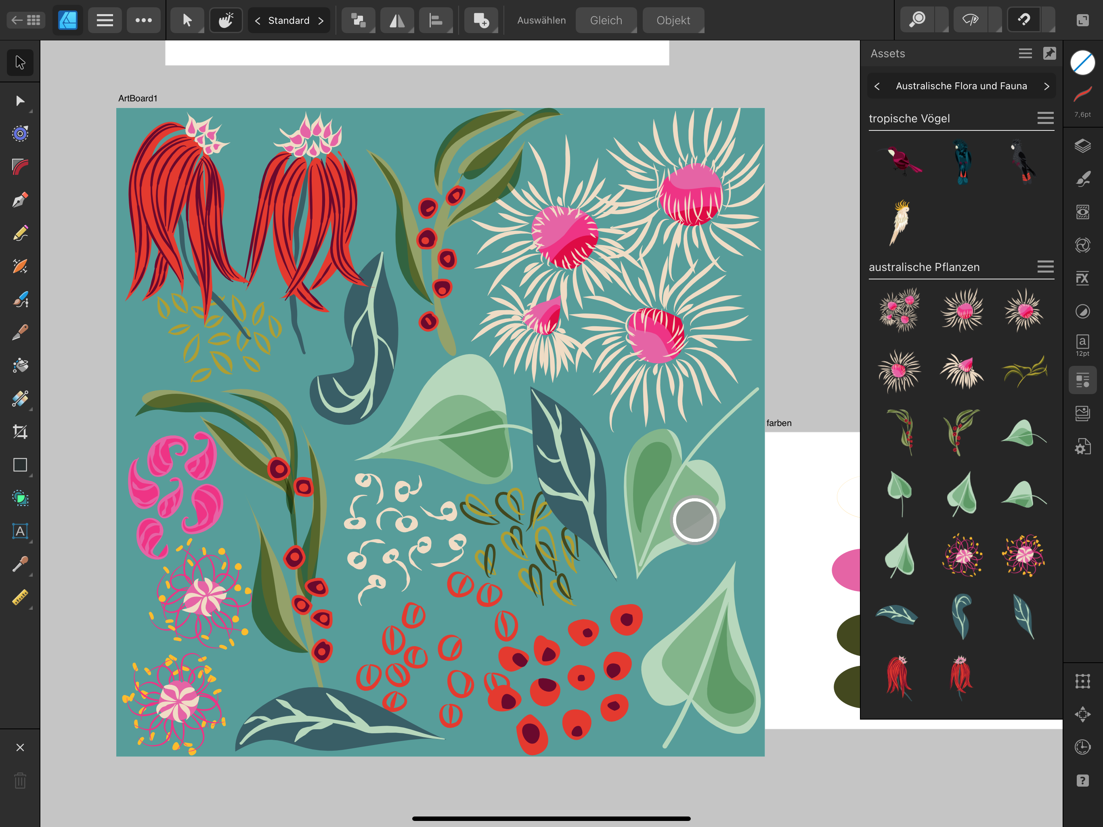Viewport: 1103px width, 827px height.
Task: Open the Assets panel menu
Action: point(1025,53)
